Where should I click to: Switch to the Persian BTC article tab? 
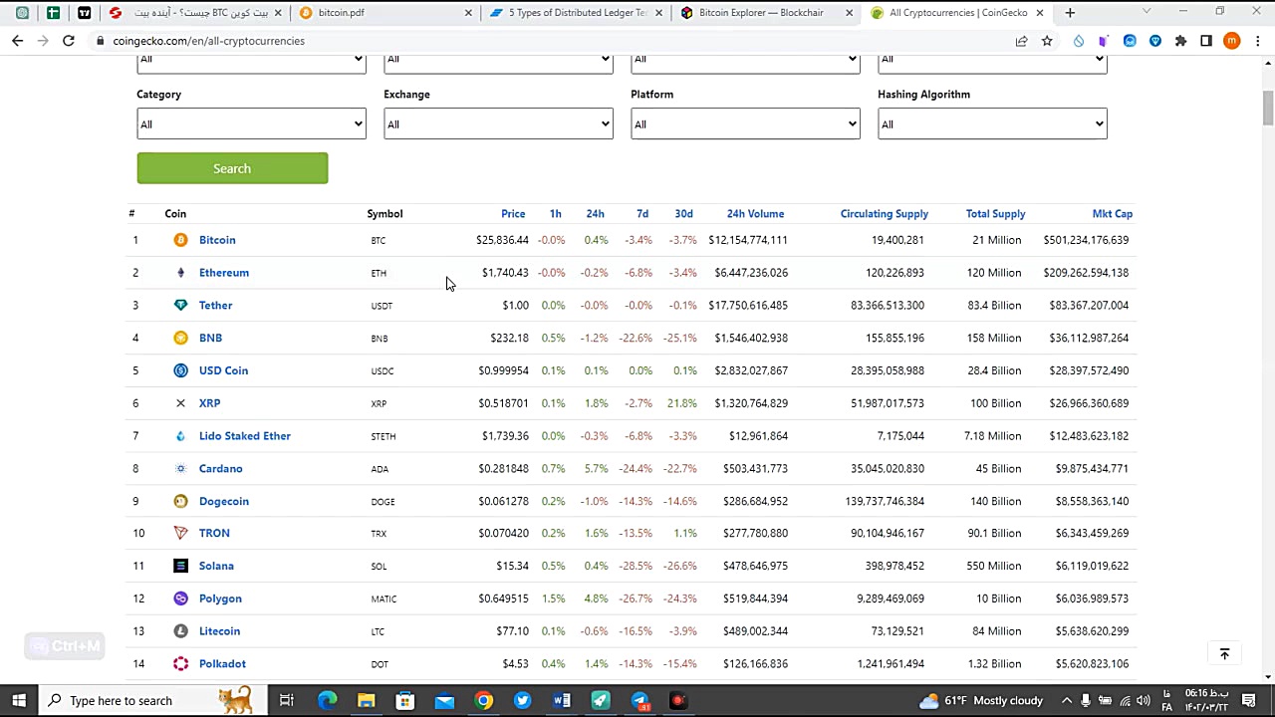pyautogui.click(x=196, y=13)
